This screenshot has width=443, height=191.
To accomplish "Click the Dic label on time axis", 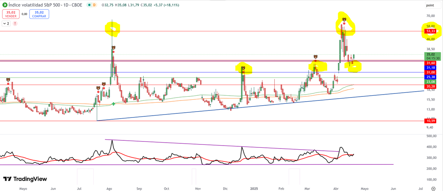I will 225,188.
